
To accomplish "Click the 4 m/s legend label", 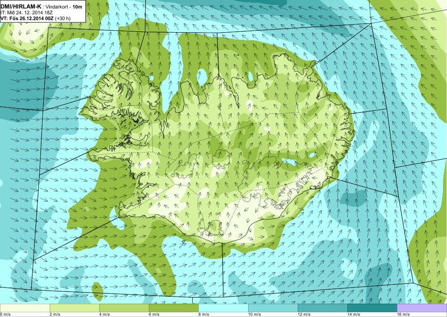I will (104, 314).
